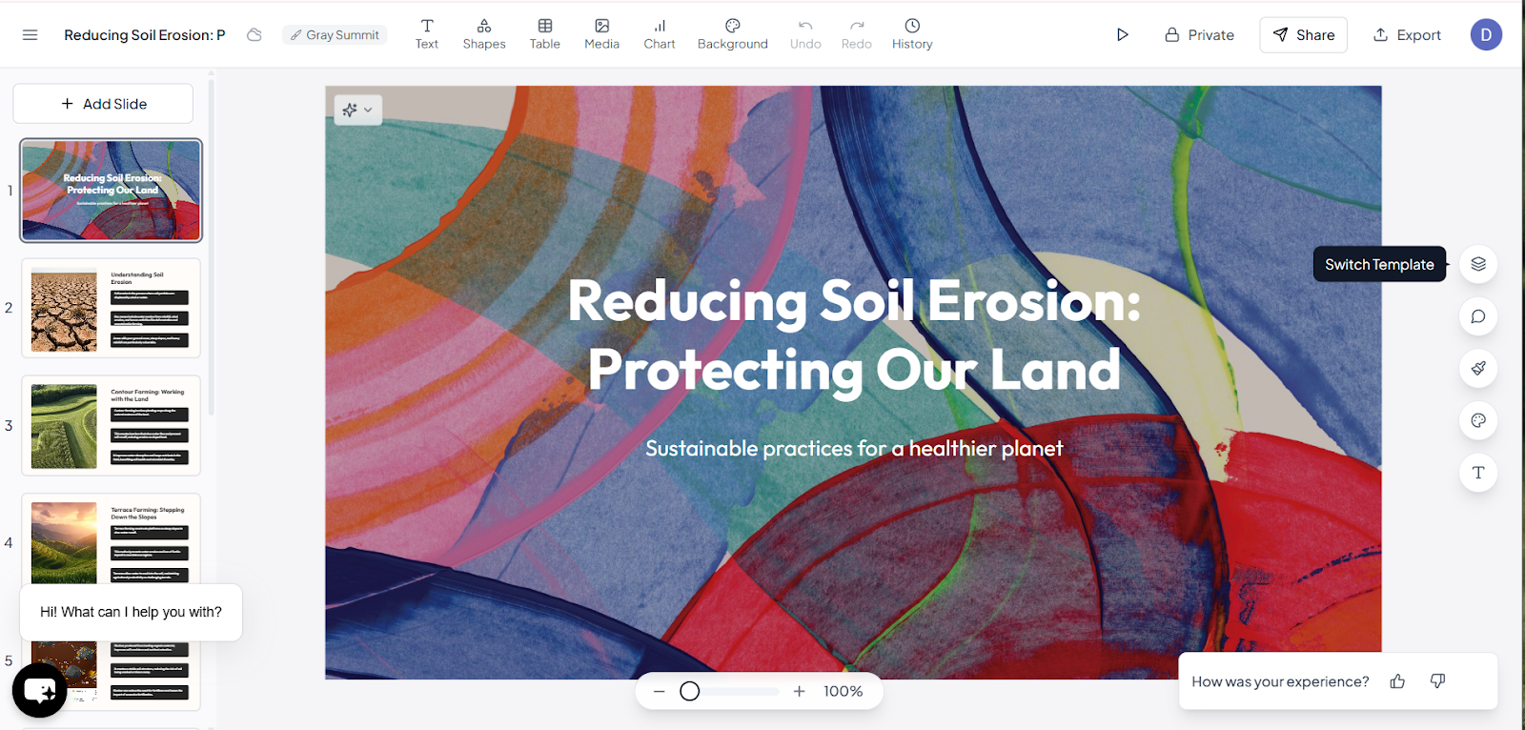Click the zoom out minus button
This screenshot has height=730, width=1525.
(659, 691)
